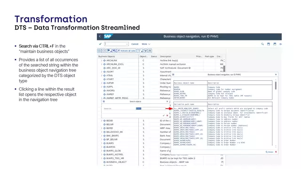Click the Business Objects column header
The image size is (301, 169).
(x=107, y=56)
